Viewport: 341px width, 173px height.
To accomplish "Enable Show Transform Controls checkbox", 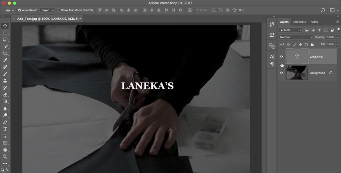I will click(59, 10).
